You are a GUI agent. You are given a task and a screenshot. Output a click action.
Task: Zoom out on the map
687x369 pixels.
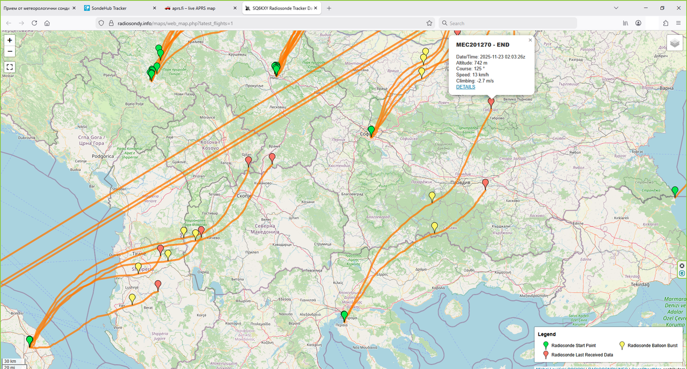(10, 52)
